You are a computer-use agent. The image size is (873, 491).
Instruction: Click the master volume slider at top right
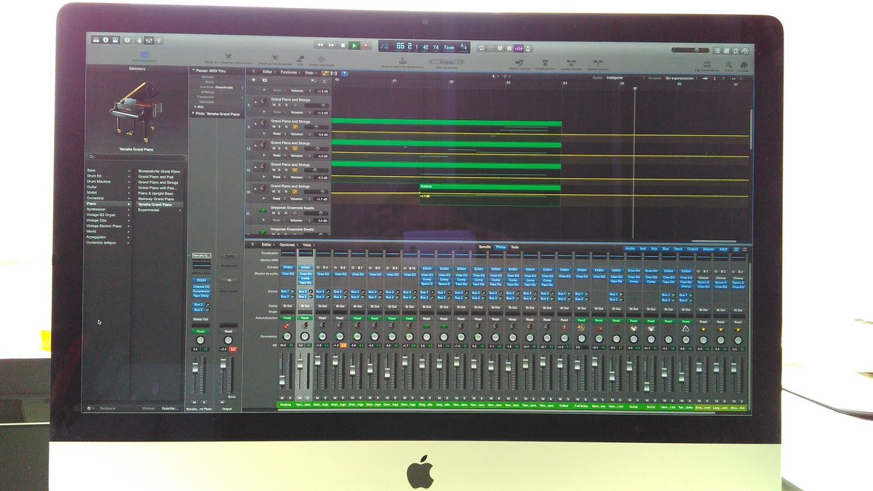[690, 50]
